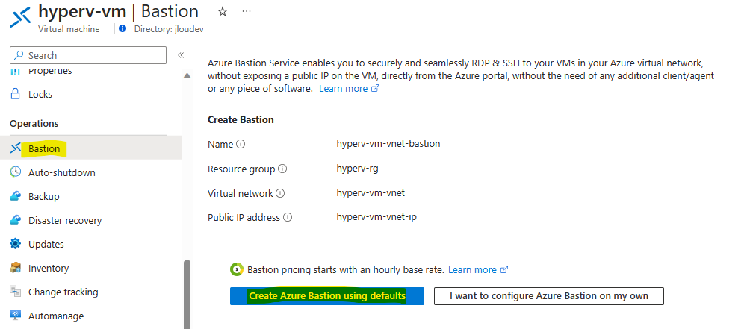Click Learn more link in the description
Viewport: 750px width, 329px height.
tap(349, 88)
